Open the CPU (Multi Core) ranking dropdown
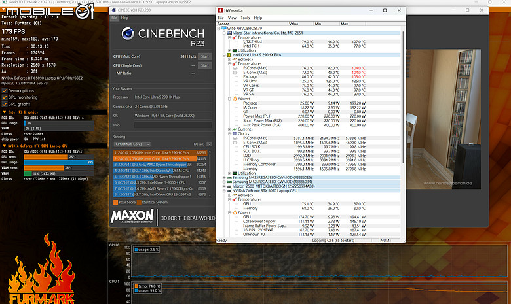The height and width of the screenshot is (304, 511). 132,144
